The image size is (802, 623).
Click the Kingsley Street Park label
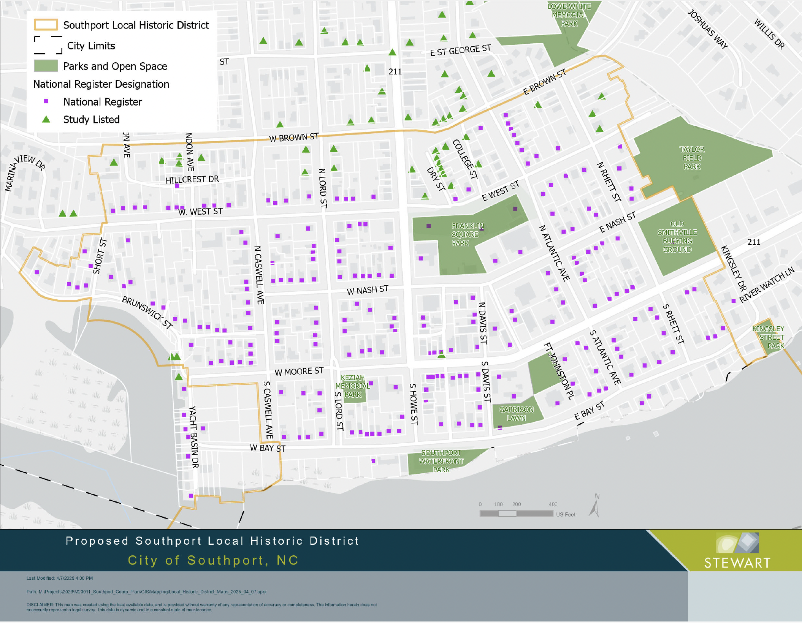coord(771,337)
